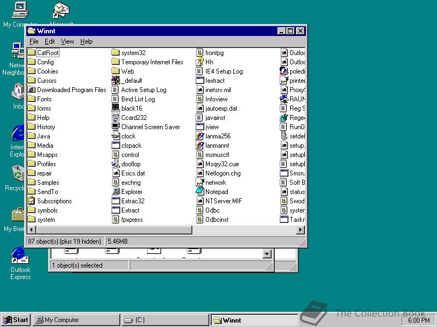Click the RAUN icon in the last column

click(284, 99)
